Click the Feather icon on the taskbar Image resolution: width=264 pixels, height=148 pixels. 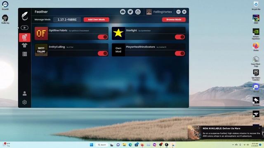[167, 145]
